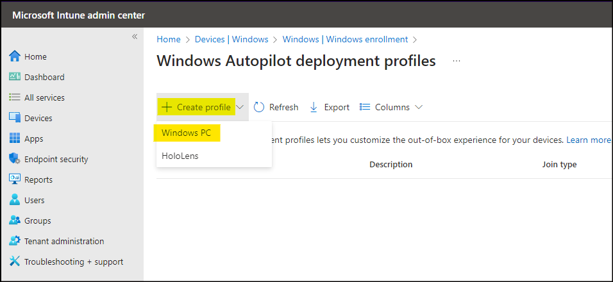Click the Refresh circular arrow icon
The height and width of the screenshot is (282, 613).
coord(259,107)
